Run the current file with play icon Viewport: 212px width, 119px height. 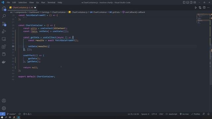196,8
